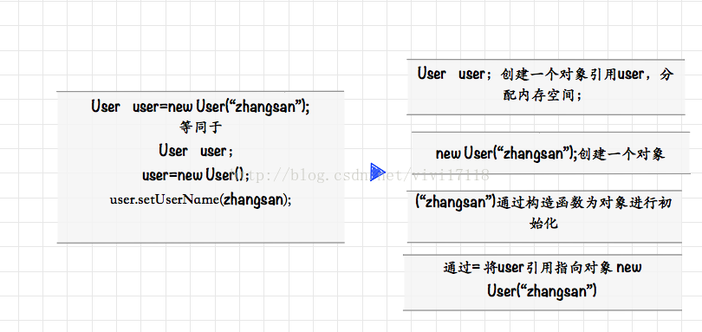Image resolution: width=702 pixels, height=332 pixels.
Task: Select the 'user.setUserName(zhangsan);' line
Action: click(200, 199)
